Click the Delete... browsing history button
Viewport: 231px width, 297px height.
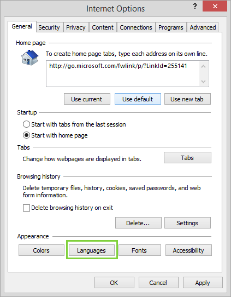(x=138, y=223)
